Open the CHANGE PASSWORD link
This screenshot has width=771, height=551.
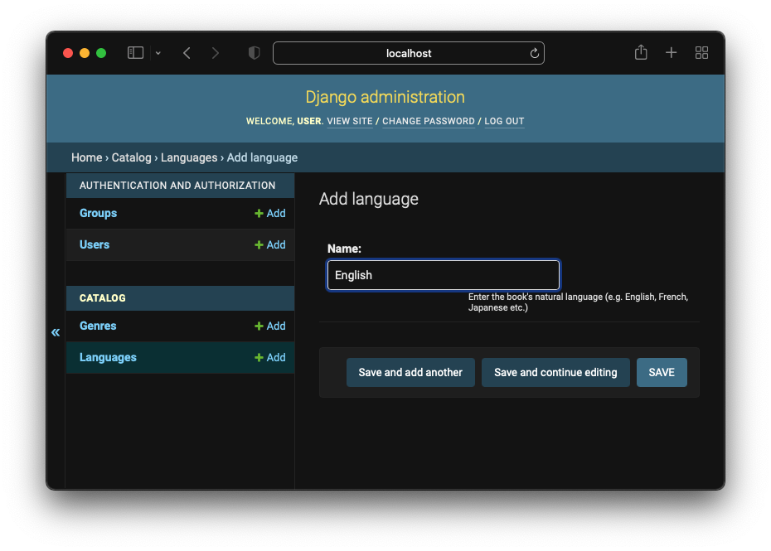[x=429, y=121]
